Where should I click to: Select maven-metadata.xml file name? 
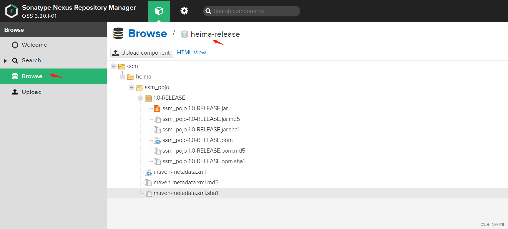pos(180,172)
